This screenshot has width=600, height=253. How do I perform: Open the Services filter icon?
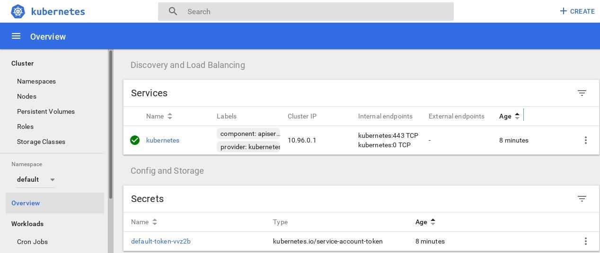pos(582,93)
